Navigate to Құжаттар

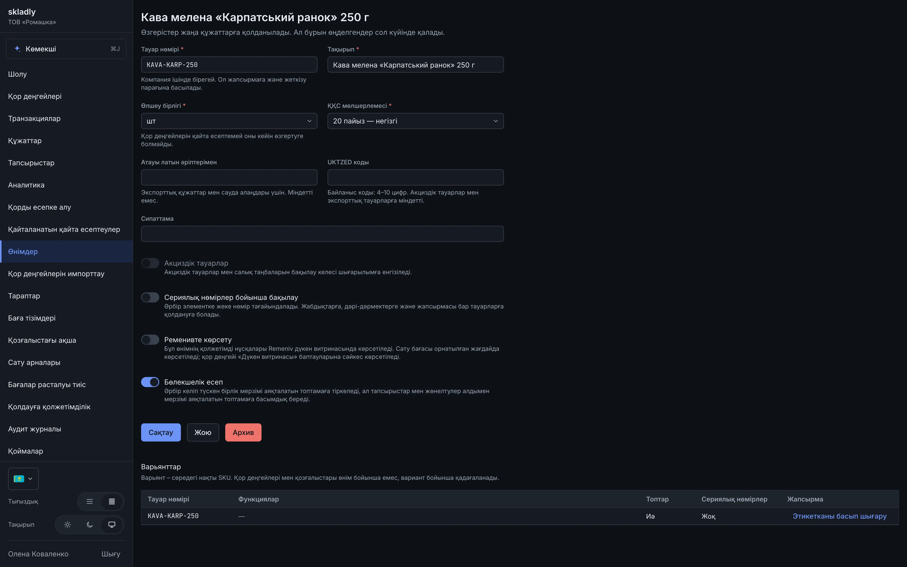pos(66,141)
